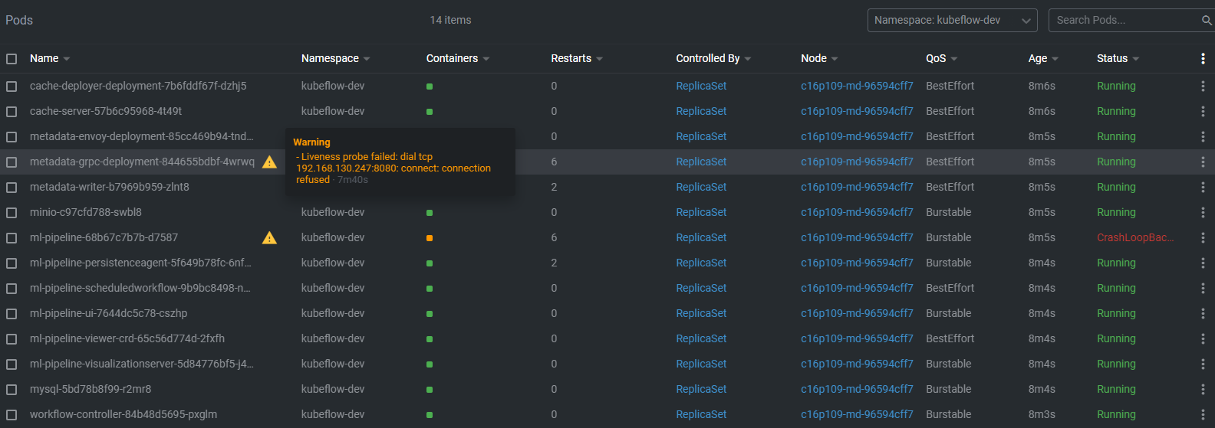Open node link c16p109-md-96594cff7 for cache-server

click(857, 112)
